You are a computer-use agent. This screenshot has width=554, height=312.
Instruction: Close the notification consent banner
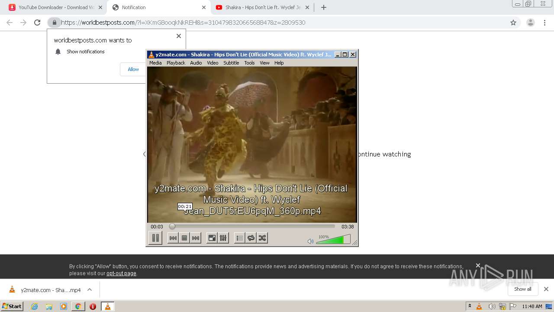(x=478, y=266)
